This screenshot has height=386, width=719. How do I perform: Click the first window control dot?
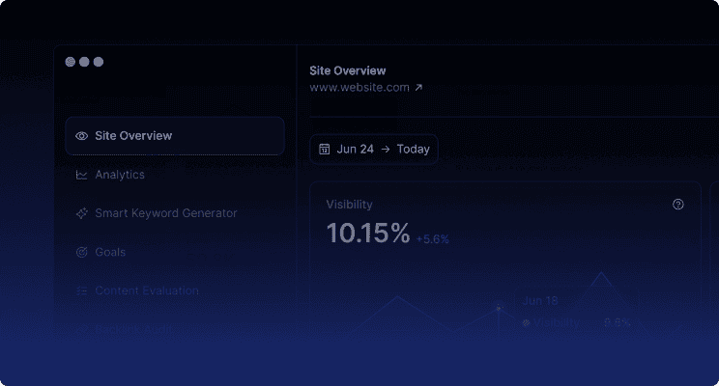coord(71,62)
